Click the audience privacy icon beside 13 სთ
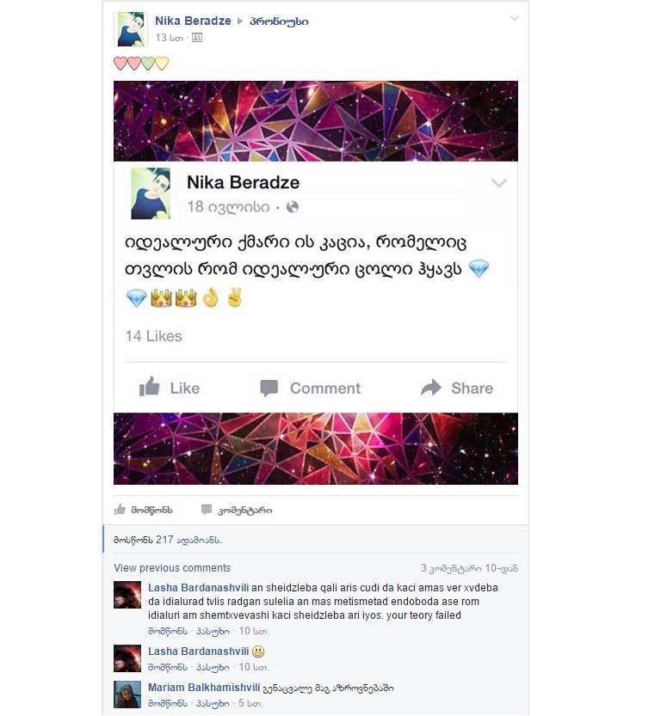This screenshot has width=661, height=716. click(x=197, y=38)
